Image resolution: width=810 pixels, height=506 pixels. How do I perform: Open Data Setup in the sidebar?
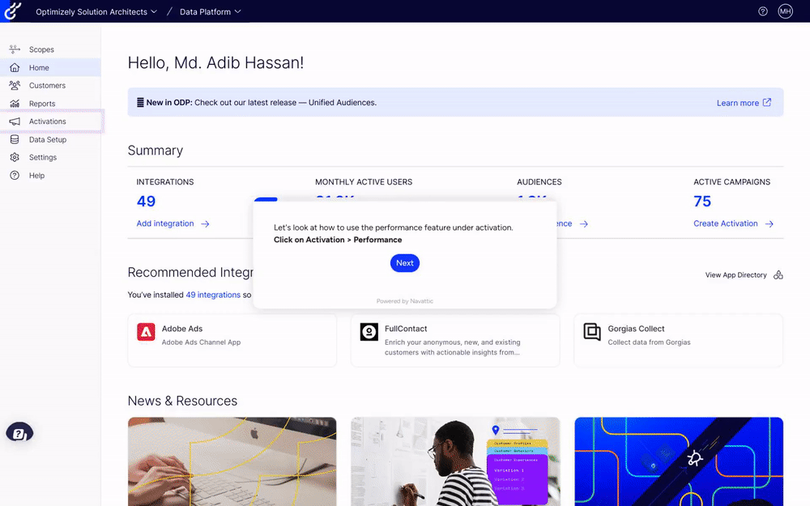[48, 139]
